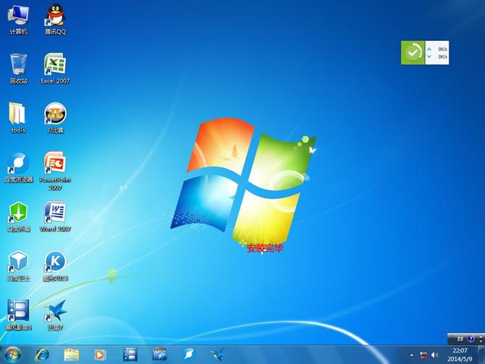
Task: Launch Tencent QQ penguin shortcut
Action: [55, 19]
